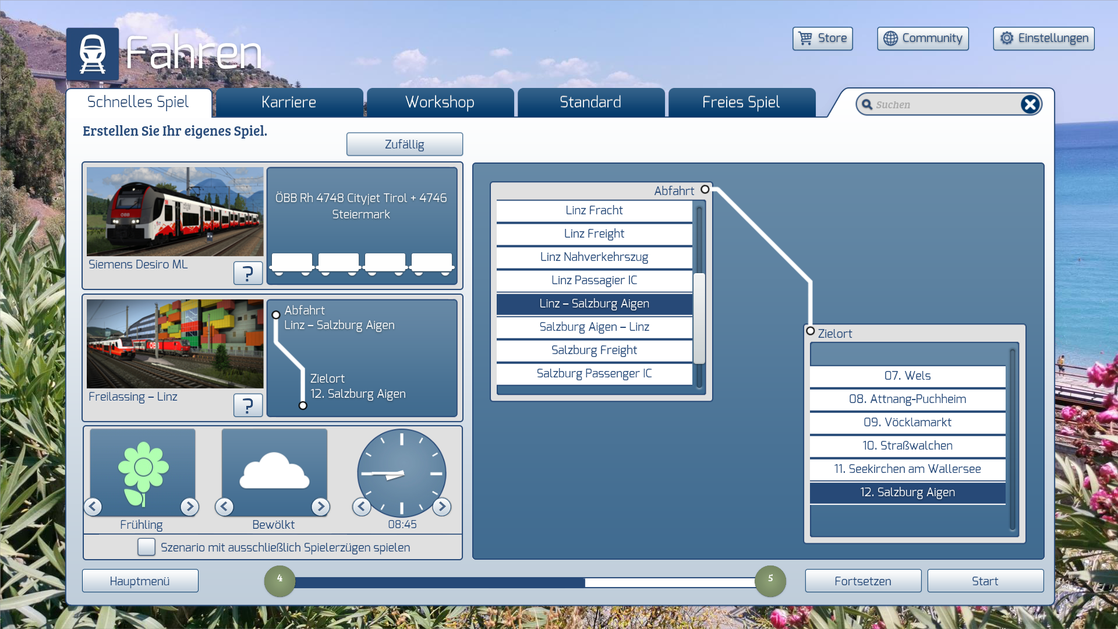Screen dimensions: 1118x629
Task: Select Linz Freight departure
Action: pos(595,234)
